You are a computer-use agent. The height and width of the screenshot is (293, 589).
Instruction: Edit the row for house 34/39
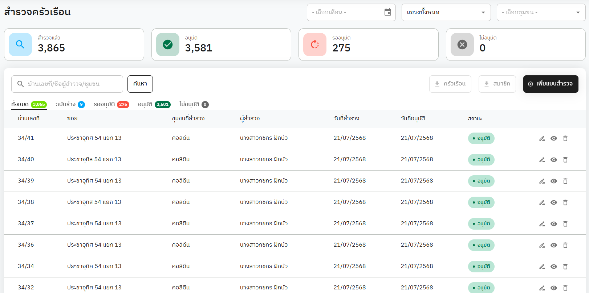click(x=542, y=181)
